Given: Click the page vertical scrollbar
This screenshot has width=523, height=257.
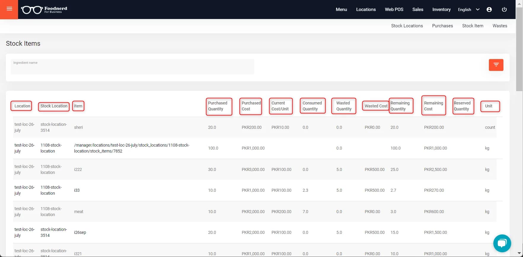Looking at the screenshot, I should coord(519,49).
